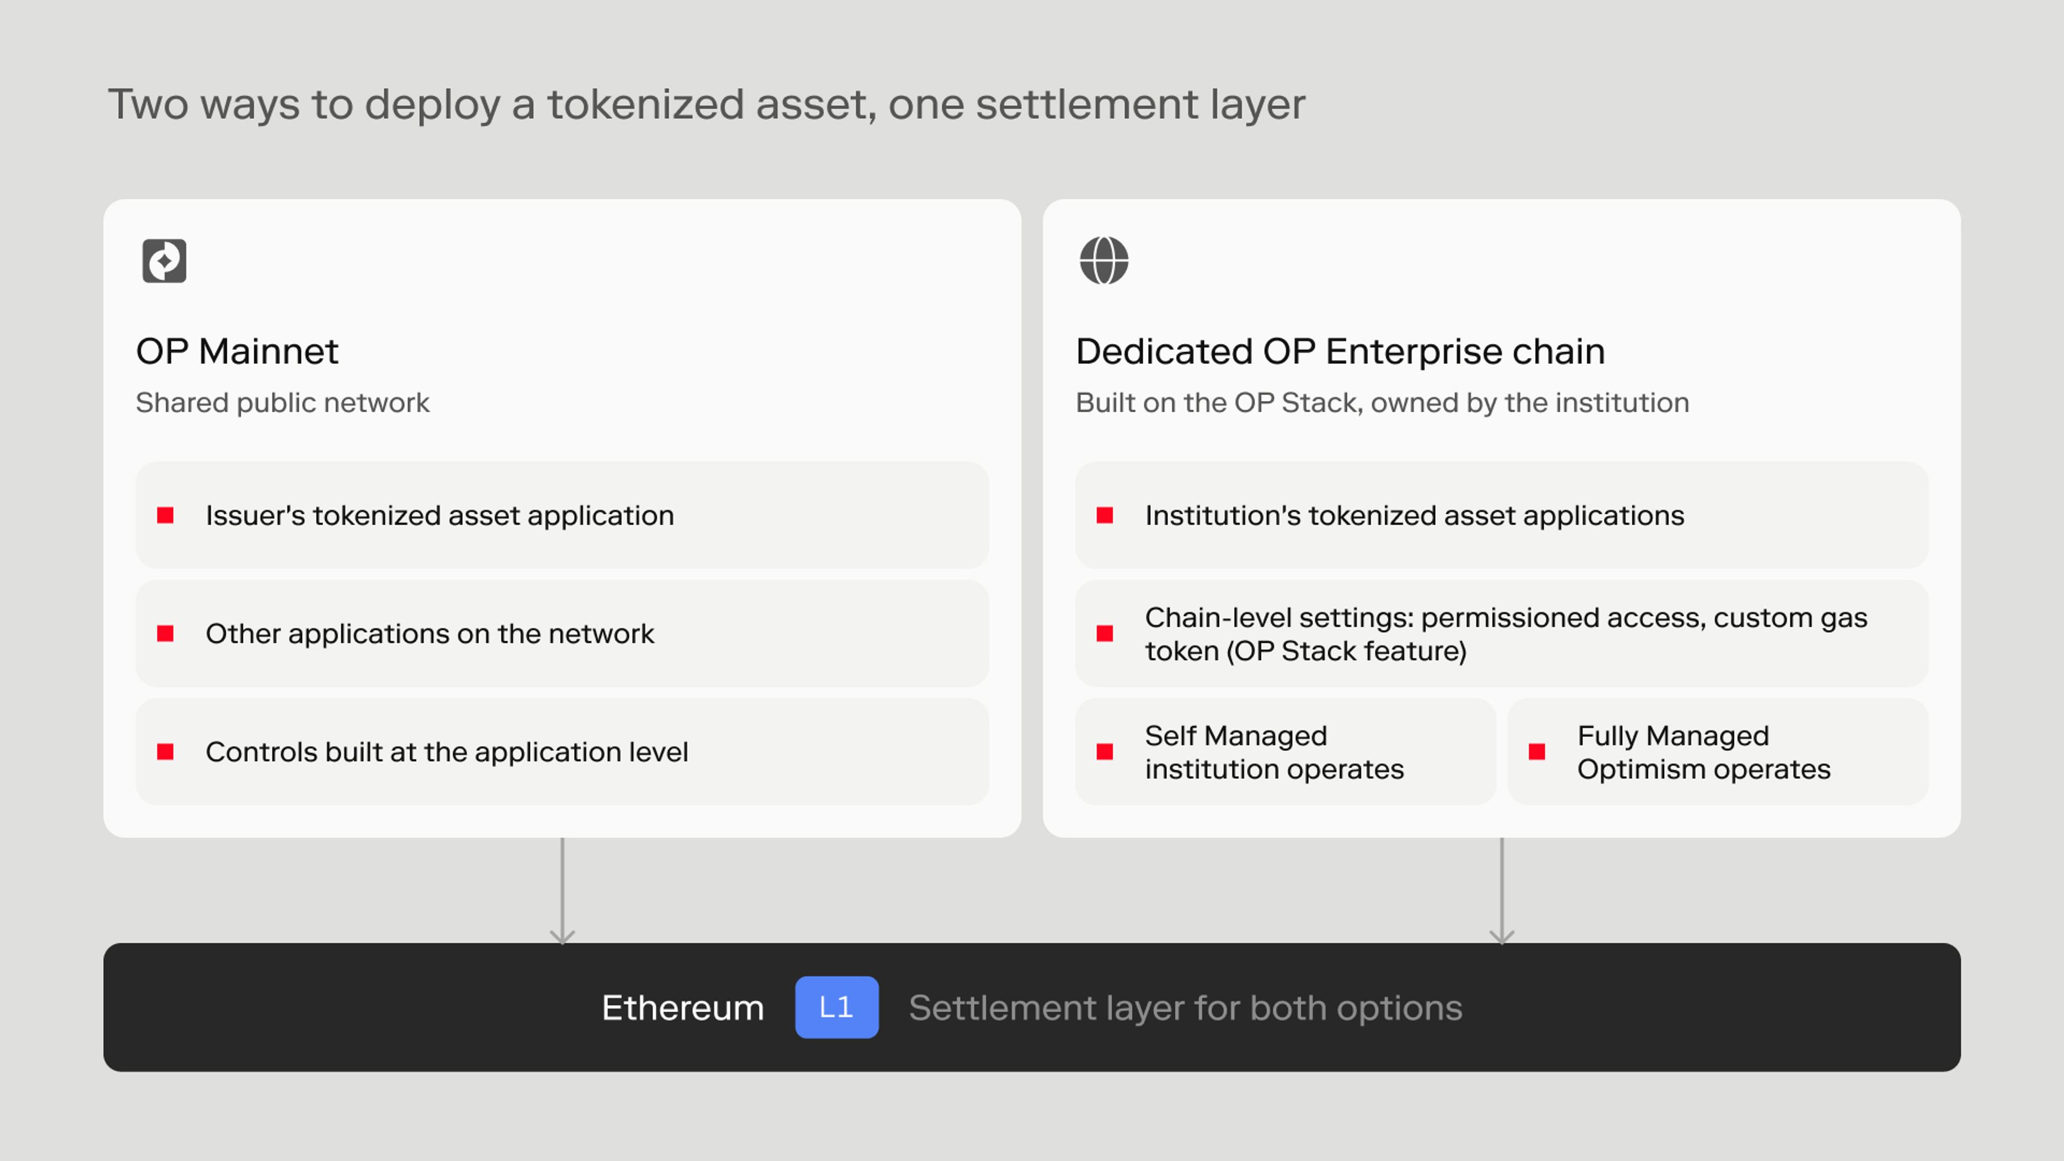Viewport: 2064px width, 1161px height.
Task: Click the 'Dedicated OP Enterprise chain' heading
Action: pyautogui.click(x=1341, y=352)
